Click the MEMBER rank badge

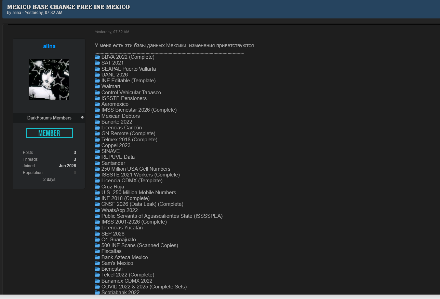(50, 133)
